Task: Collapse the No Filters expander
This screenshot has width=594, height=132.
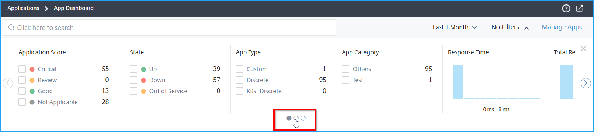Action: coord(510,27)
